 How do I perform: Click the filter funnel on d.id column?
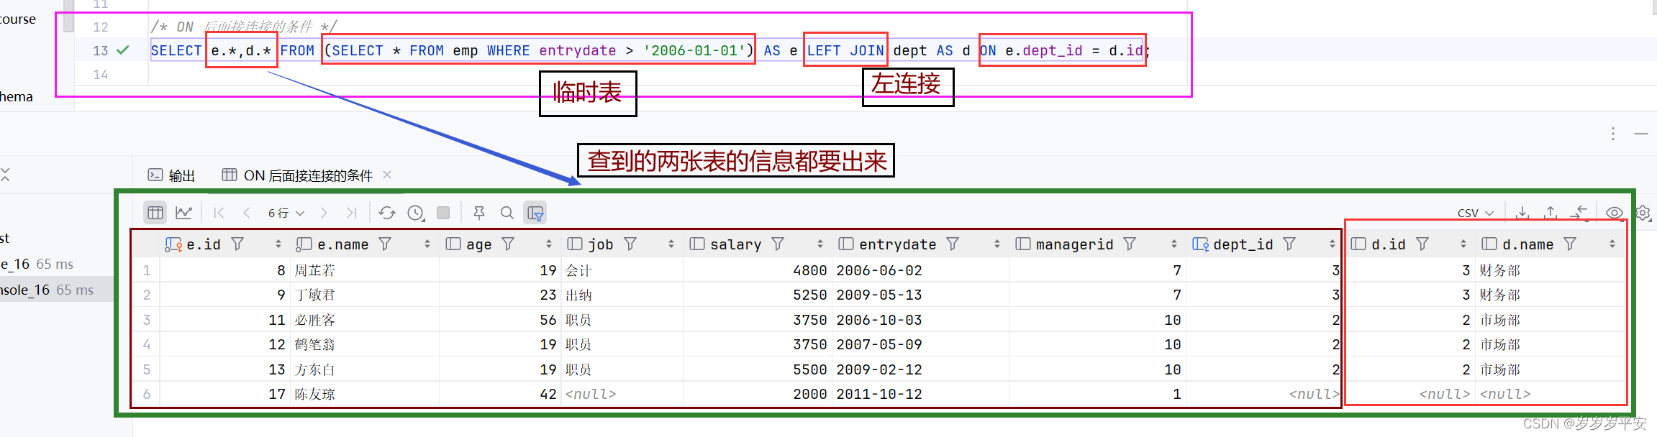click(x=1422, y=244)
